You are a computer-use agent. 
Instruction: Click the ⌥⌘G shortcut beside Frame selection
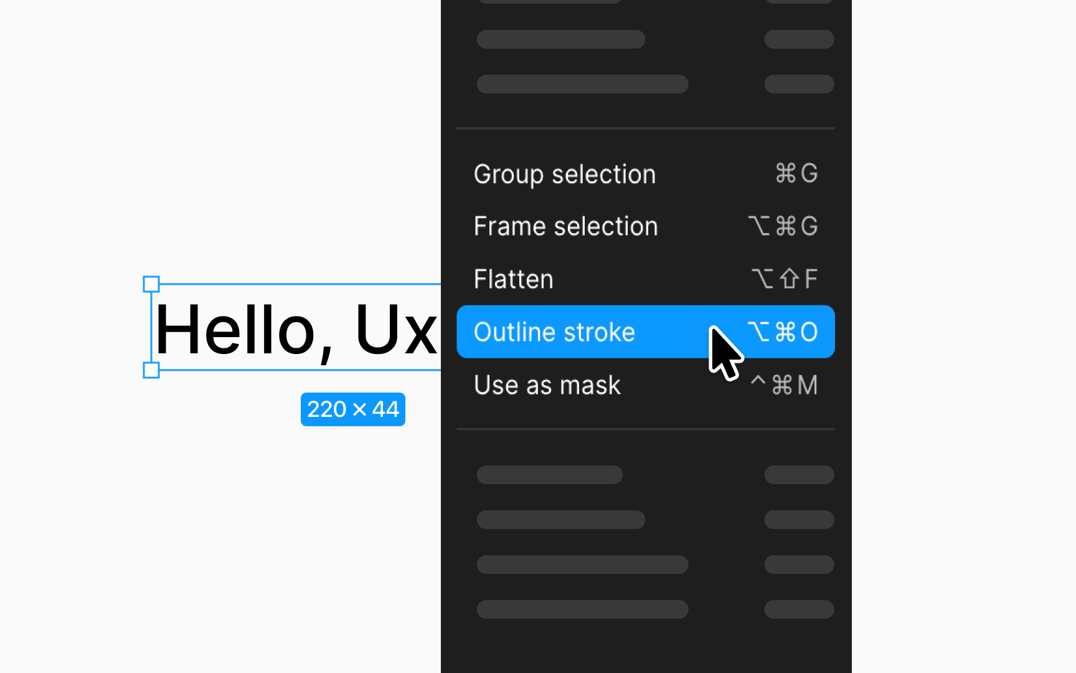pyautogui.click(x=783, y=226)
